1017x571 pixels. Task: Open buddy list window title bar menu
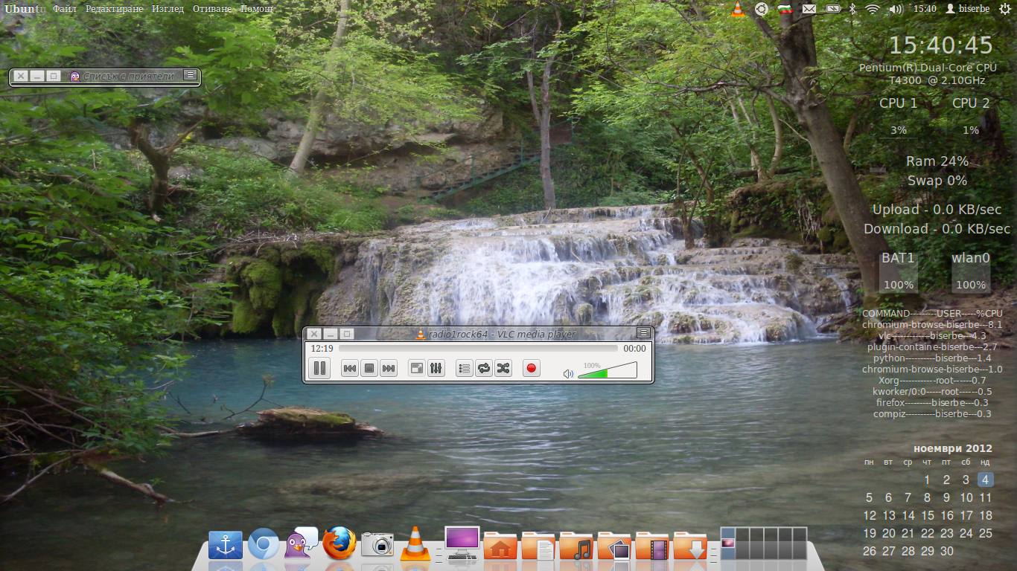click(191, 75)
